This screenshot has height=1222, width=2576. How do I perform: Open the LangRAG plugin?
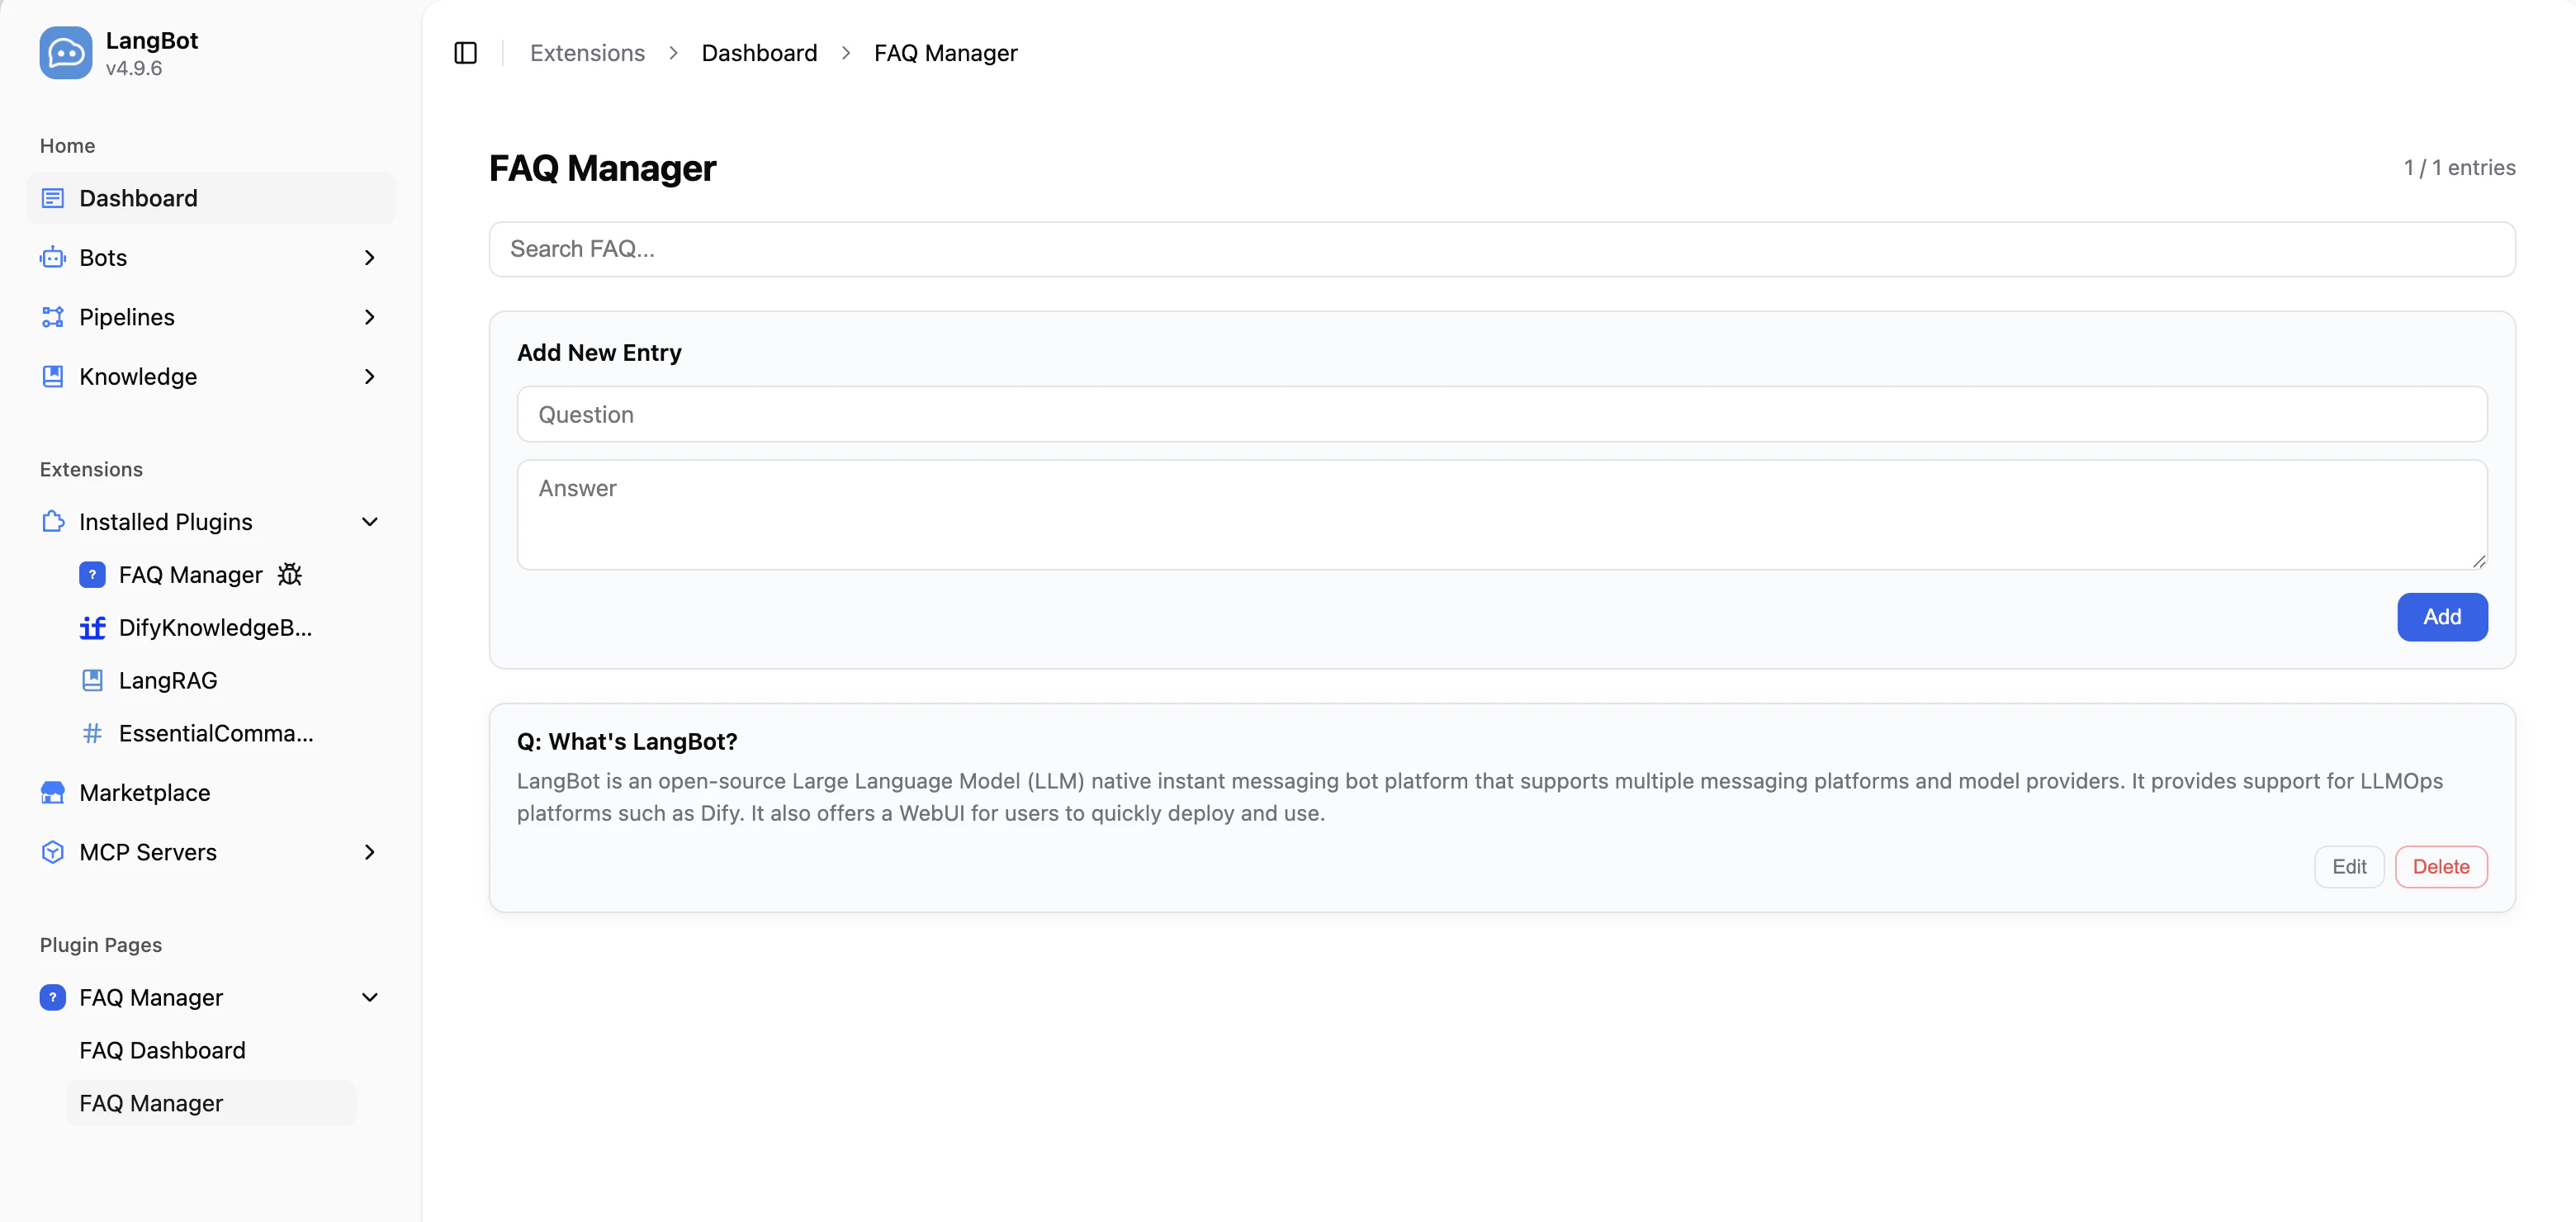pos(167,680)
